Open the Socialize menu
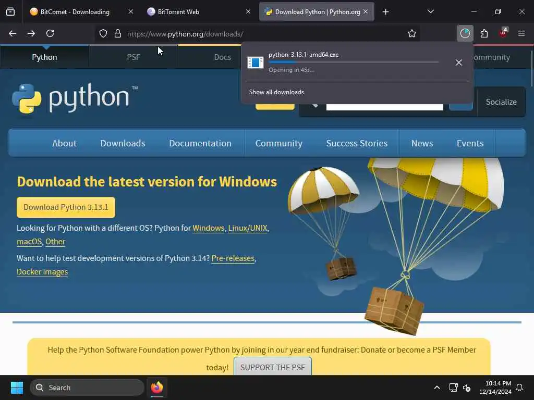 pos(501,102)
